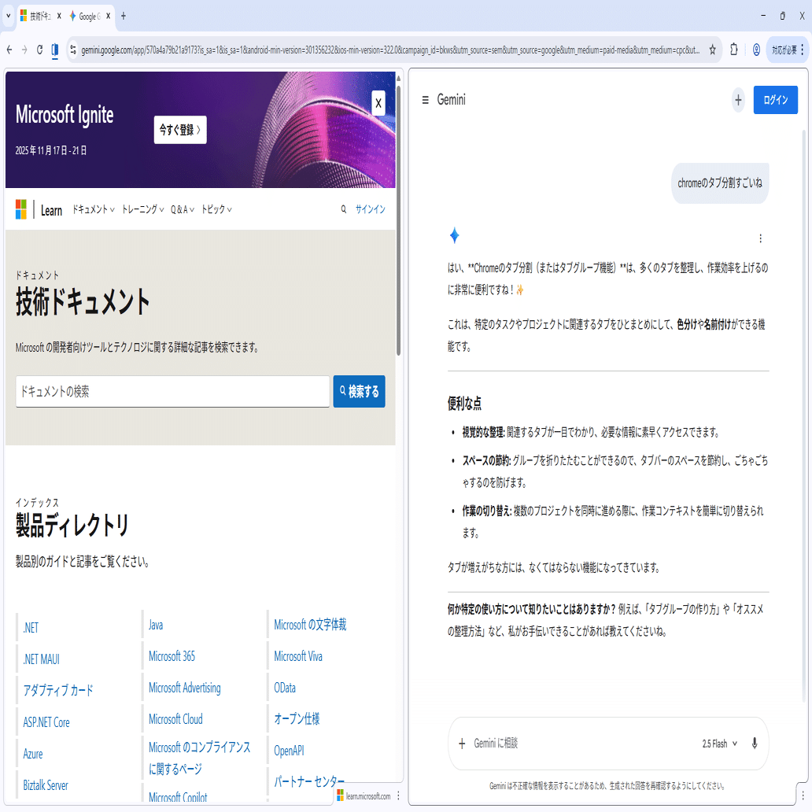This screenshot has width=812, height=812.
Task: Expand the Q&A menu
Action: (x=183, y=209)
